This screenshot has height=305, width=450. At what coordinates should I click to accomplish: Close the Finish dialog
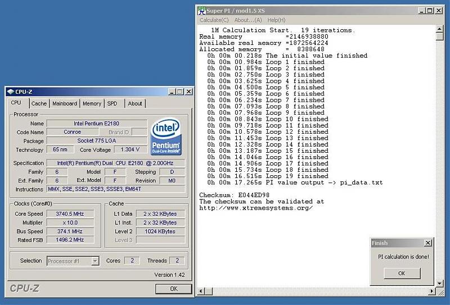tap(427, 243)
